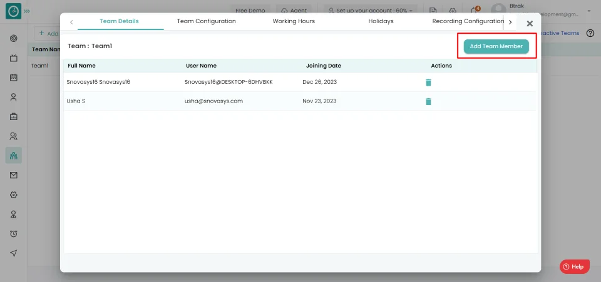Open the red Help widget
Image resolution: width=601 pixels, height=282 pixels.
tap(574, 266)
